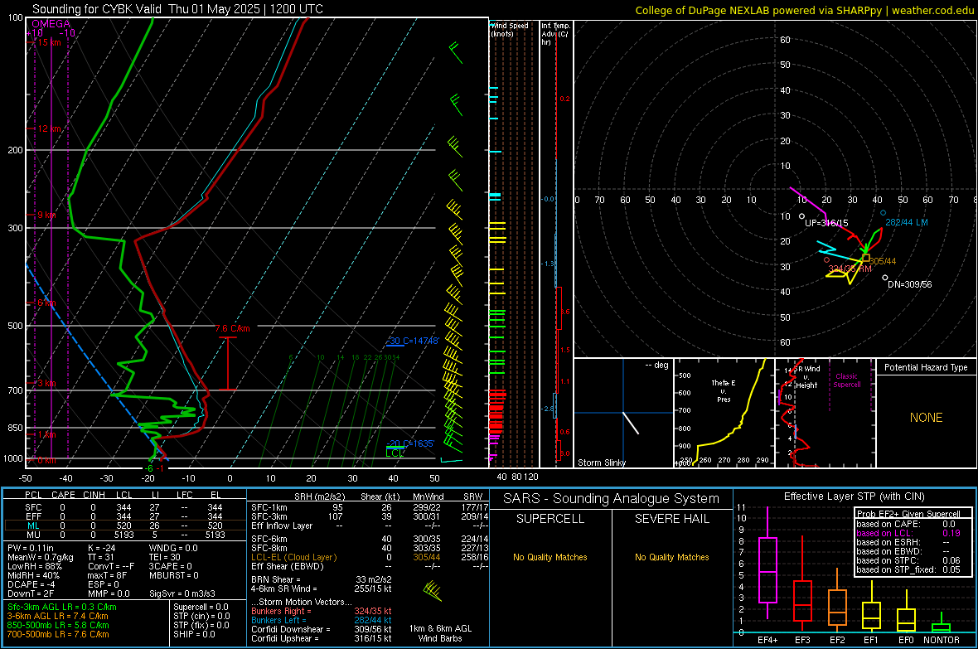
Task: Click the 12 km height marker
Action: [49, 128]
